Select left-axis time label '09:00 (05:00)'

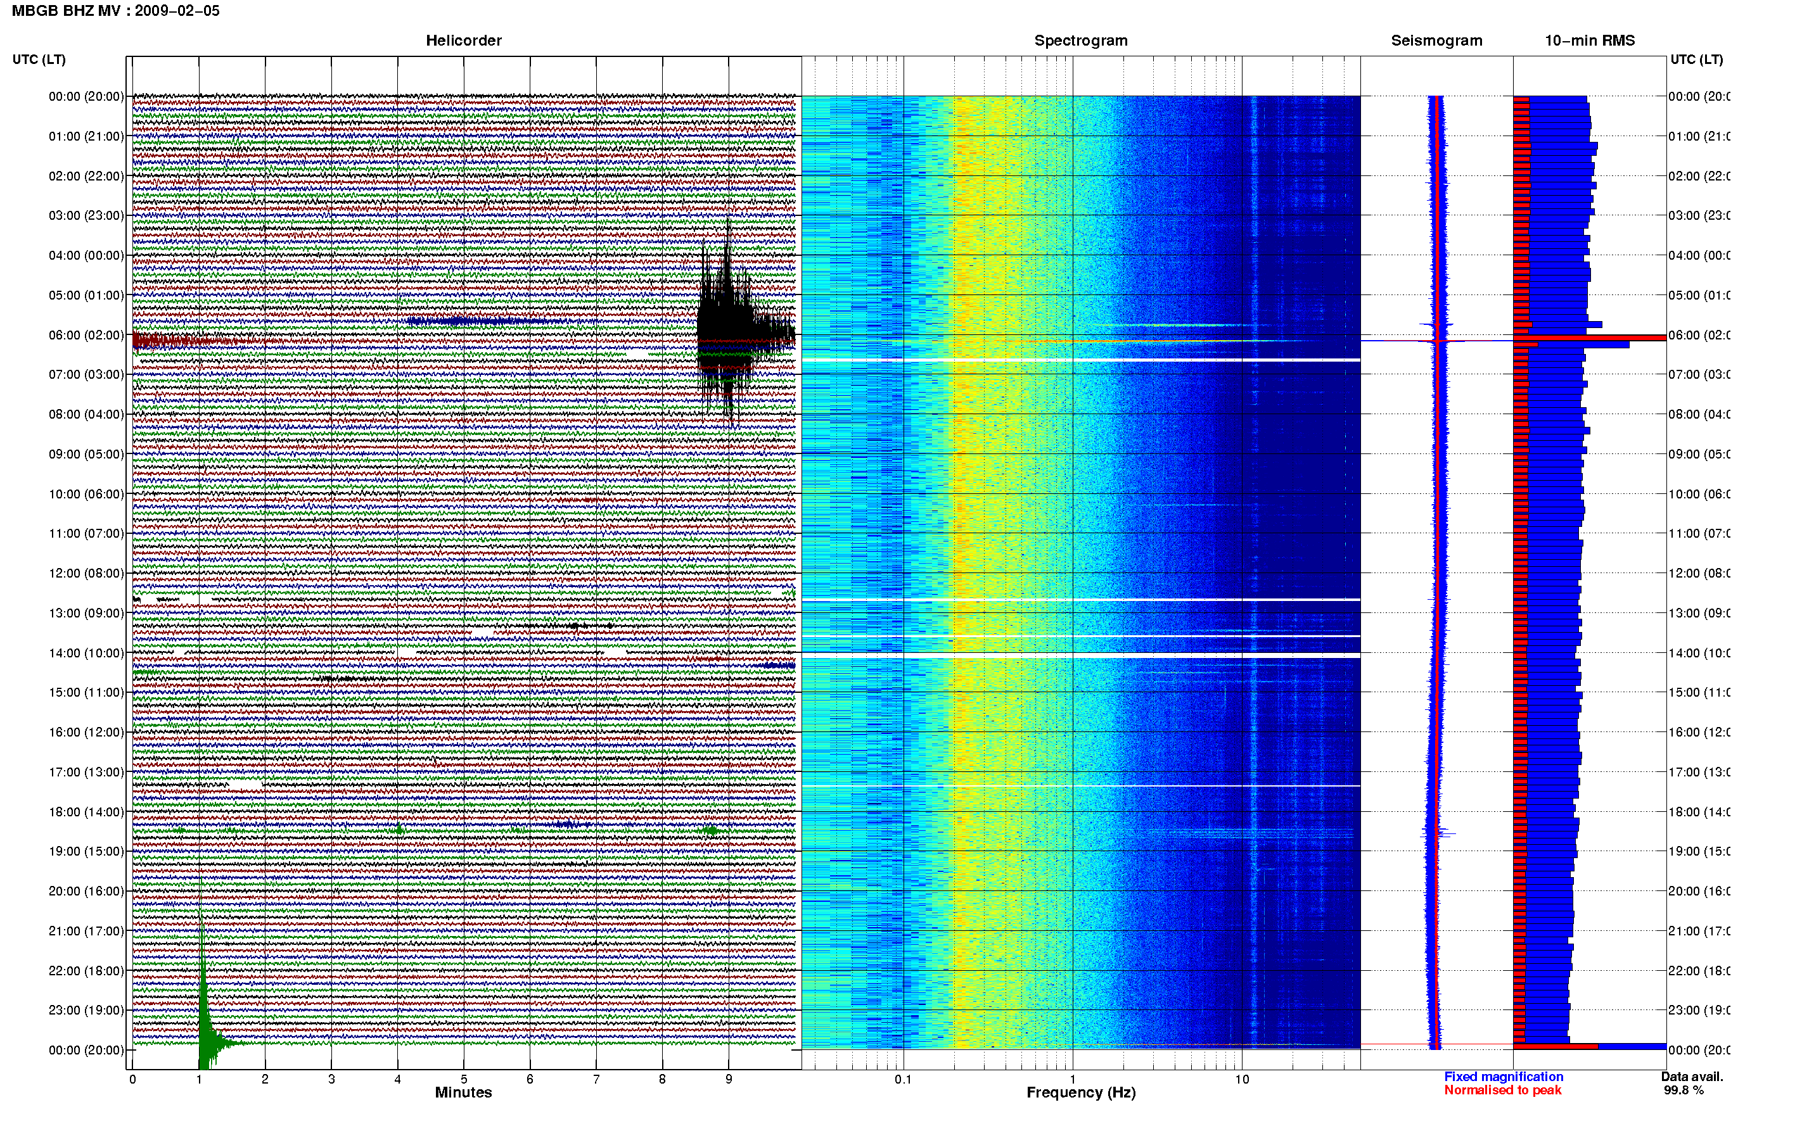(86, 453)
